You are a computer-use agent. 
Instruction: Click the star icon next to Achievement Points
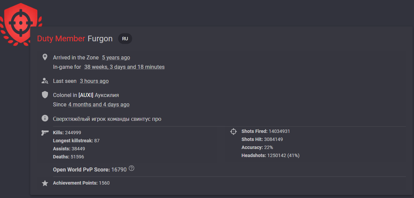pyautogui.click(x=45, y=183)
